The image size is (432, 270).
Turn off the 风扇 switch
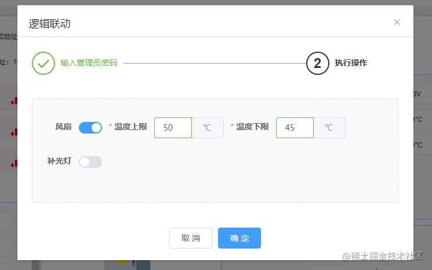pyautogui.click(x=90, y=128)
